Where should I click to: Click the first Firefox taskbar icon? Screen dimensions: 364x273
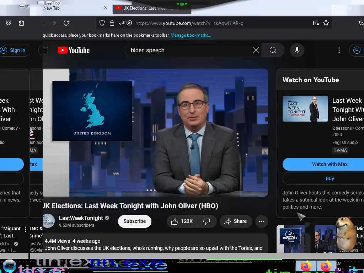(306, 266)
